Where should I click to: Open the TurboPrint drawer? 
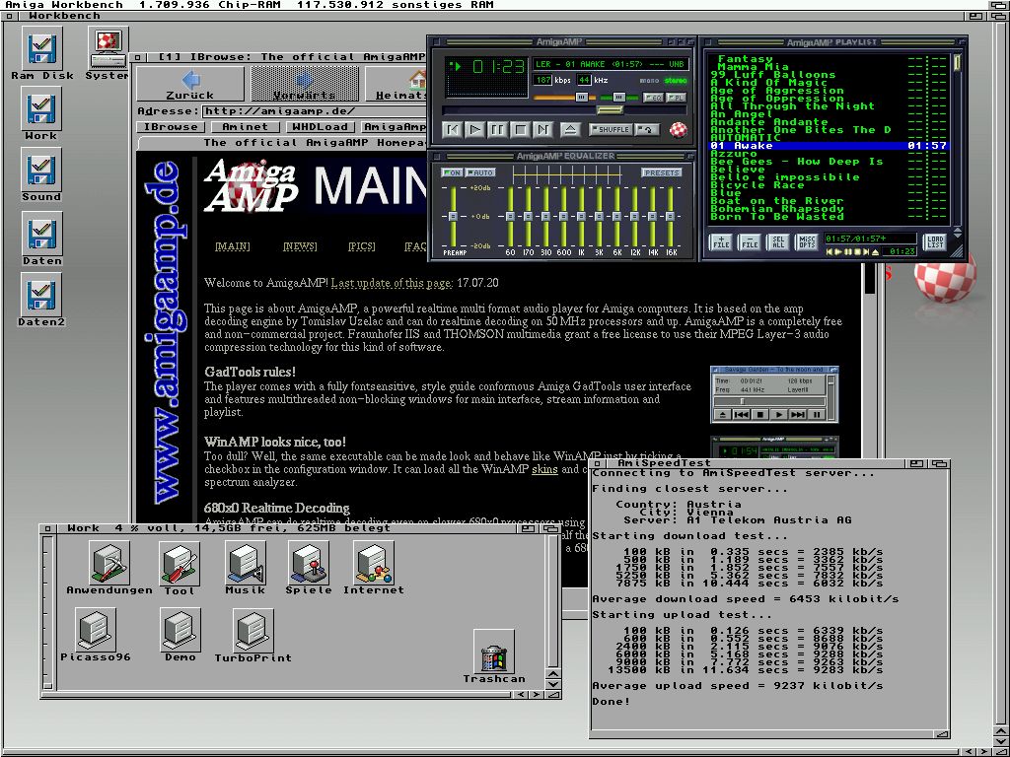pyautogui.click(x=253, y=631)
